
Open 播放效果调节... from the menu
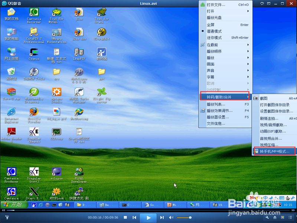coord(225,111)
